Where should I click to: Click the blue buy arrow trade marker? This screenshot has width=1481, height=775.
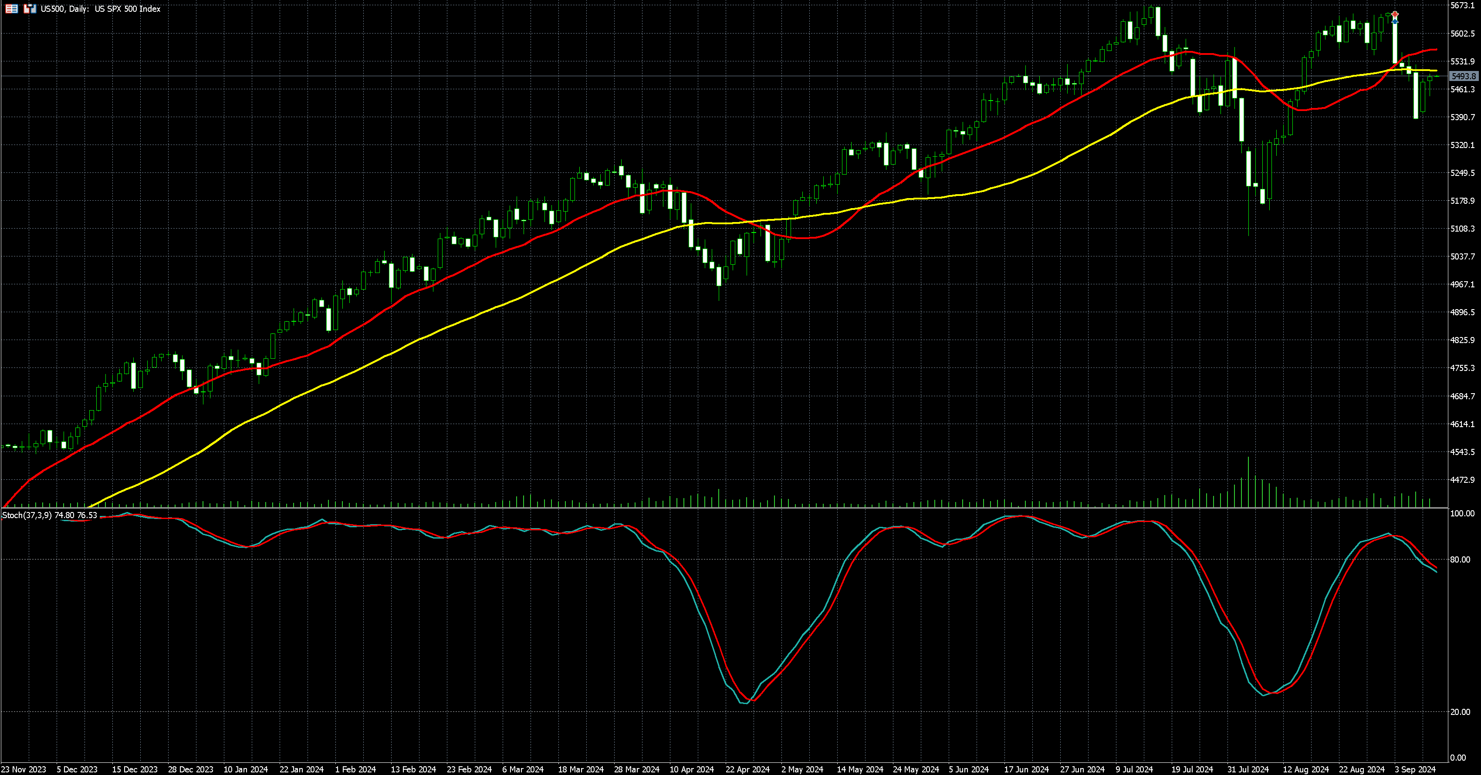pos(1395,21)
